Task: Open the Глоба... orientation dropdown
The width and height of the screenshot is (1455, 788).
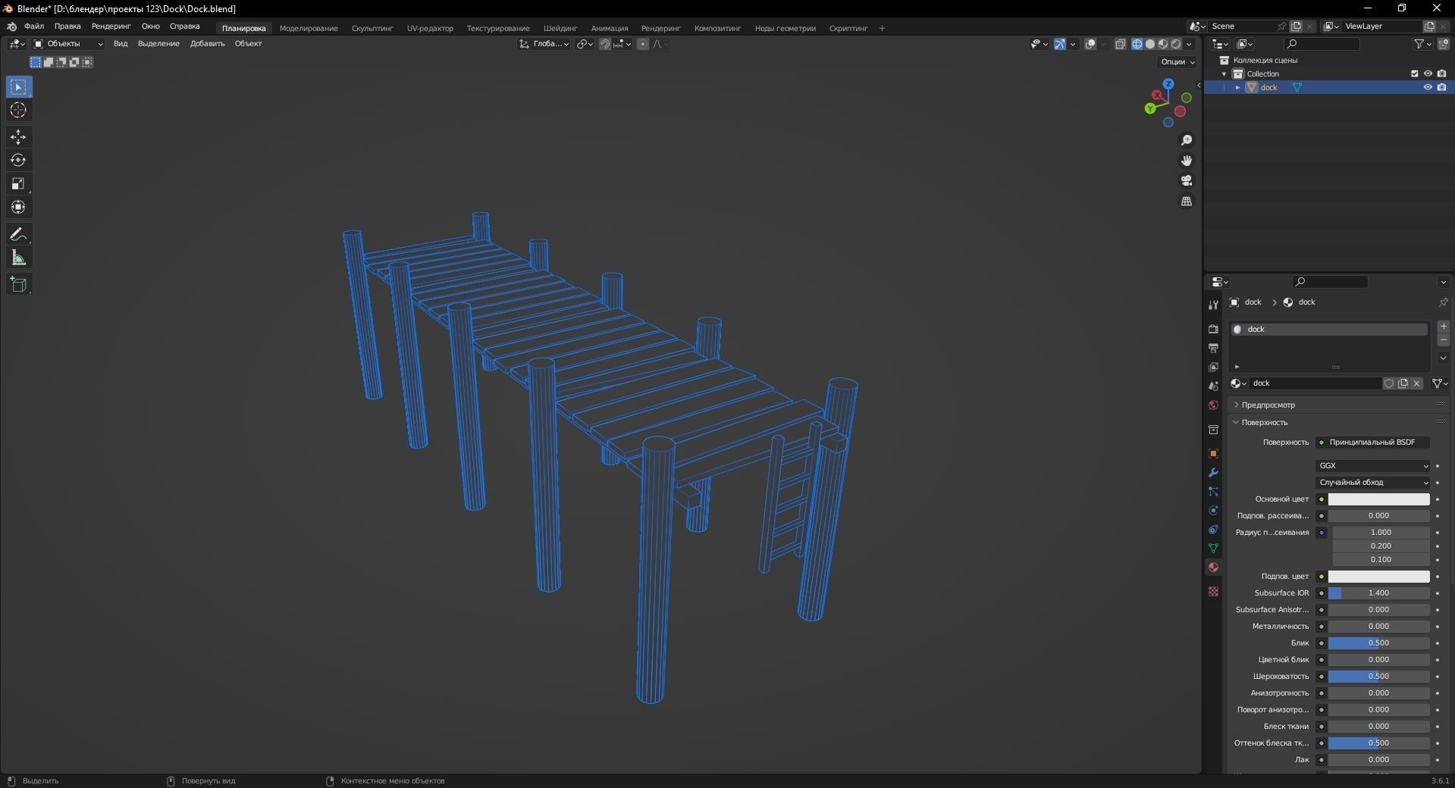Action: pos(544,44)
